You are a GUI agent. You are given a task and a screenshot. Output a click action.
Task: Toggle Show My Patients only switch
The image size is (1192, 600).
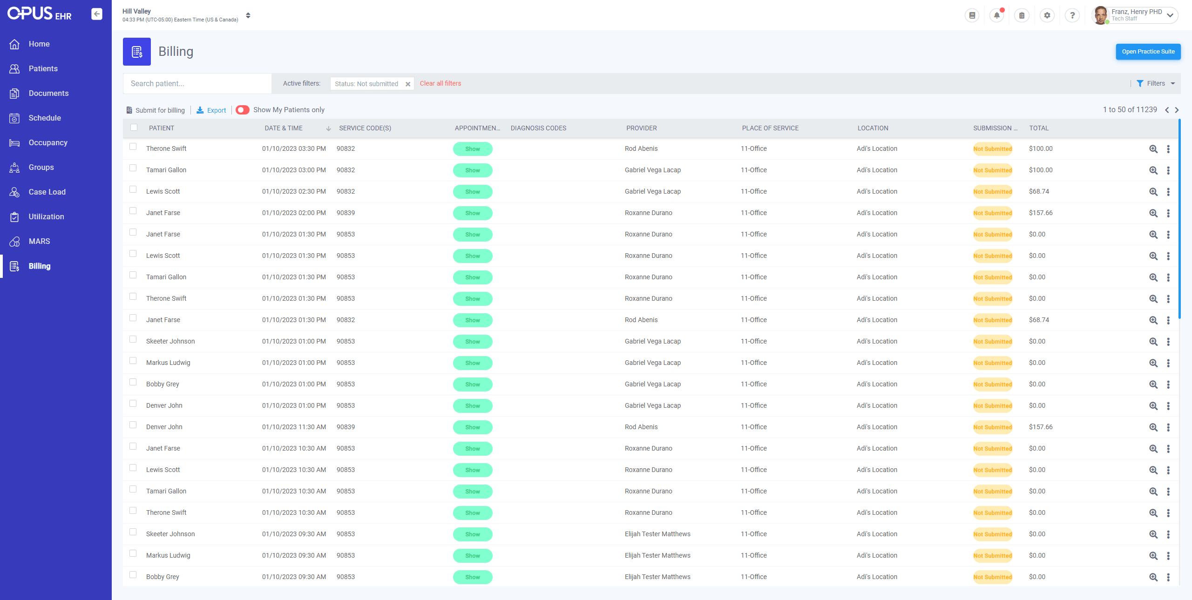pos(243,110)
